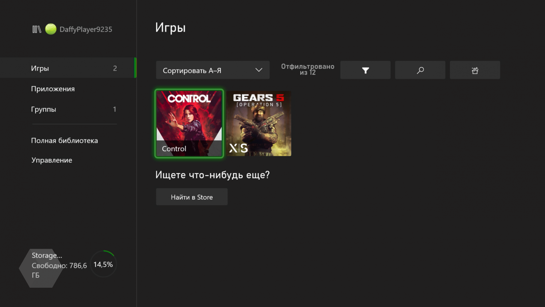Select the Control game tile
Screen dimensions: 545x307
[189, 123]
